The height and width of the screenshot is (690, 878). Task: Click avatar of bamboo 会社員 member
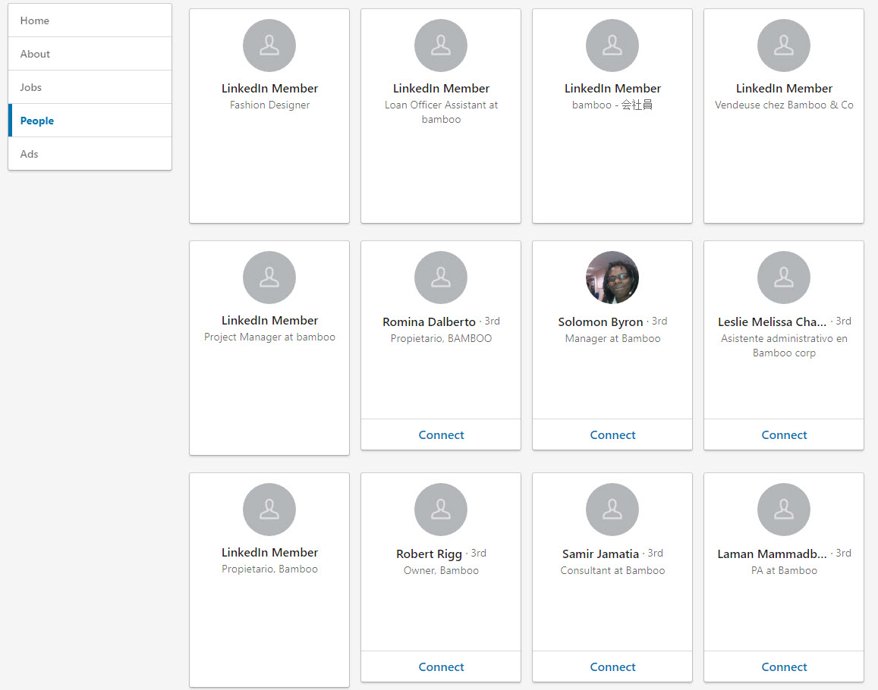click(x=612, y=45)
